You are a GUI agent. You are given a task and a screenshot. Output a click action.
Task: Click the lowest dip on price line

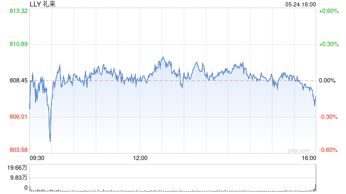click(x=50, y=141)
